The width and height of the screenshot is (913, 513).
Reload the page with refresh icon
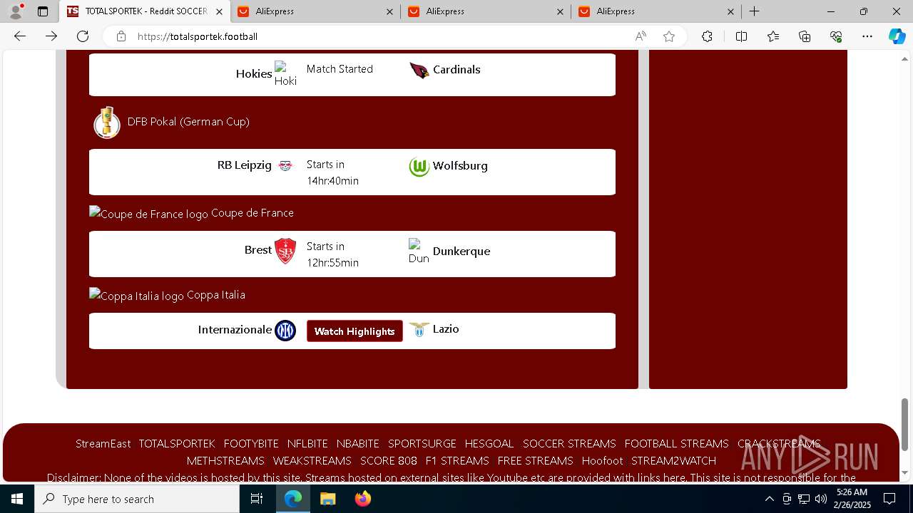83,36
